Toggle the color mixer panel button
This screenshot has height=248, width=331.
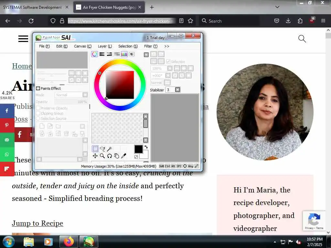pyautogui.click(x=117, y=54)
